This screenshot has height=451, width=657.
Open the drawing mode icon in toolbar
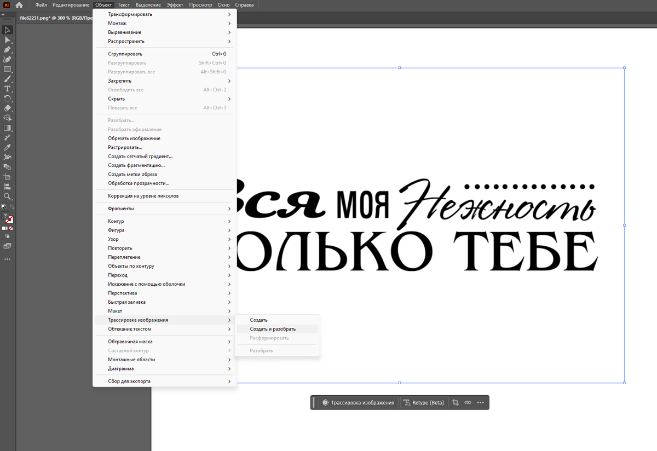7,236
